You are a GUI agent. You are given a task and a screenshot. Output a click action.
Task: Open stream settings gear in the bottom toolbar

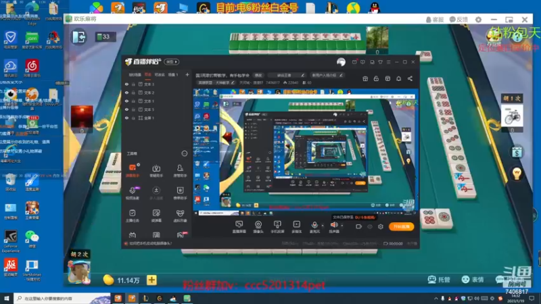click(x=381, y=226)
